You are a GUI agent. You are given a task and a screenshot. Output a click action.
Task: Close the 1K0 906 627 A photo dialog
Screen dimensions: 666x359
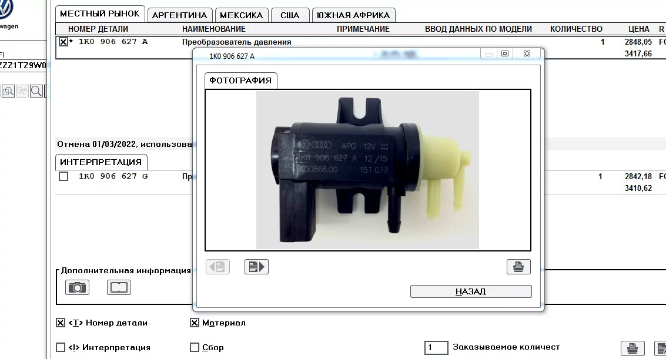(527, 53)
